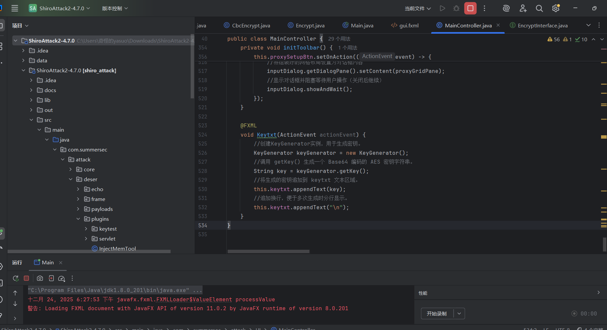The height and width of the screenshot is (330, 607).
Task: Expand the docs folder in project tree
Action: 31,90
